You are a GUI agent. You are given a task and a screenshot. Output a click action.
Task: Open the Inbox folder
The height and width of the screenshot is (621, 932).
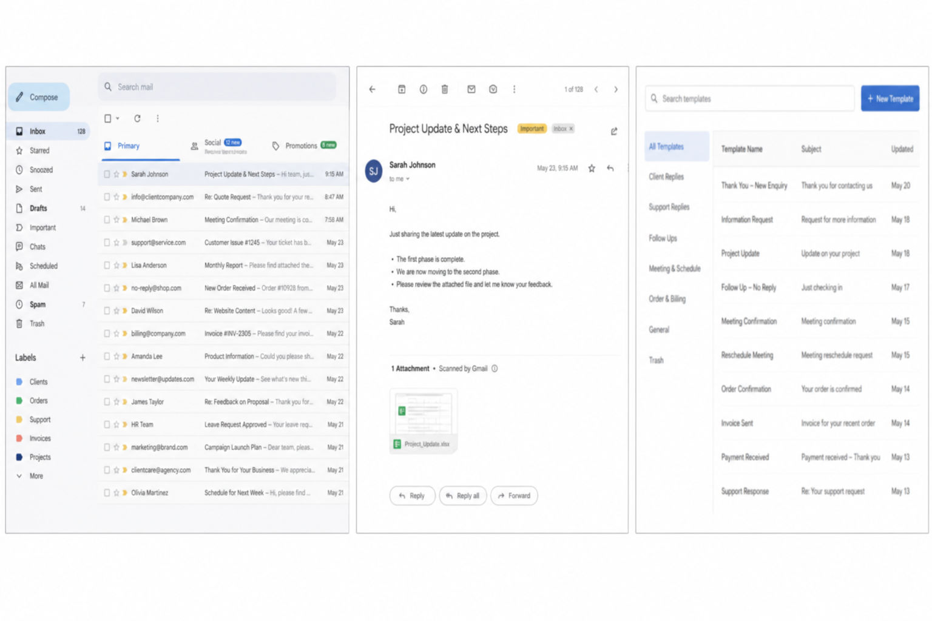[48, 131]
